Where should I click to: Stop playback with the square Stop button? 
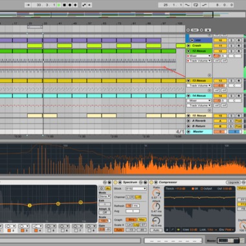[x=64, y=5]
